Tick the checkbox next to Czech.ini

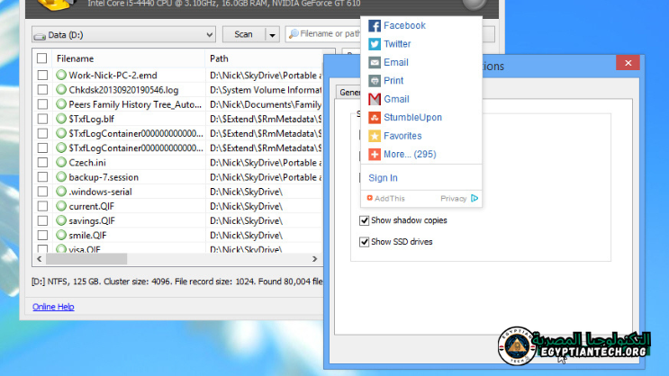point(42,163)
